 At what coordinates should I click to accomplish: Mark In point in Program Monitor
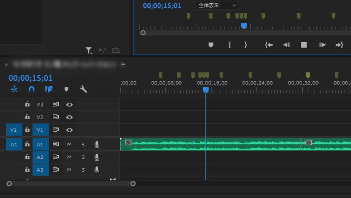click(229, 45)
